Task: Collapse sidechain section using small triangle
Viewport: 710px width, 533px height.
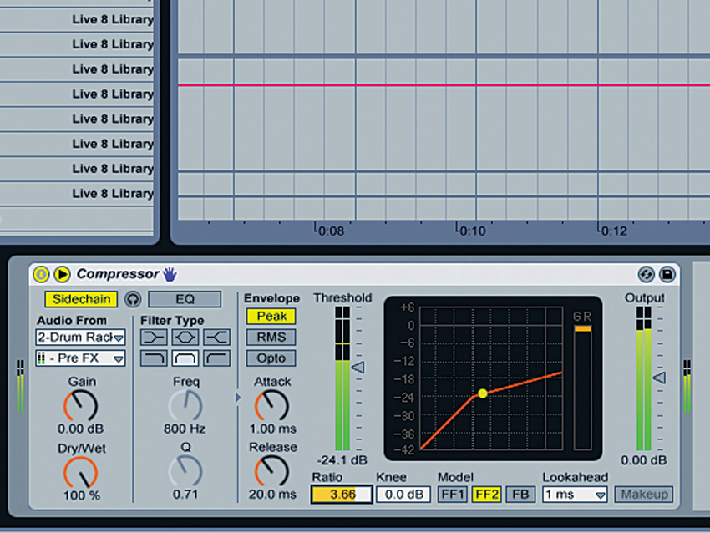Action: click(238, 398)
